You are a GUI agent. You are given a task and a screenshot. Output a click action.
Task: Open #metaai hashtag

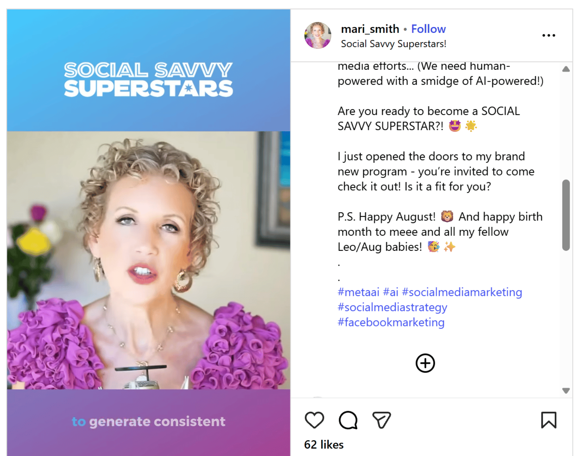358,292
